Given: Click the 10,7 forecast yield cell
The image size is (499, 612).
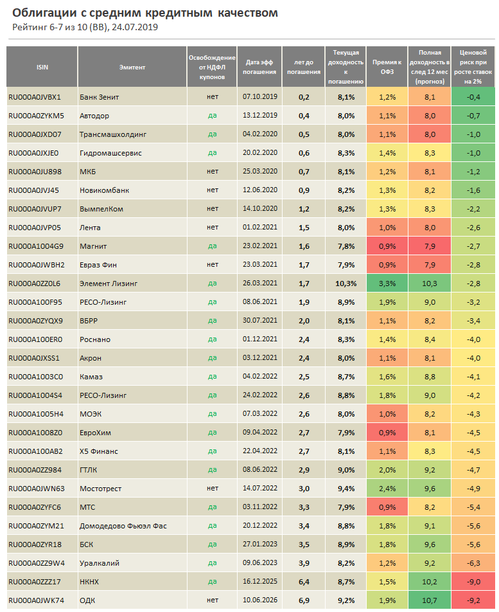Looking at the screenshot, I should (x=430, y=600).
